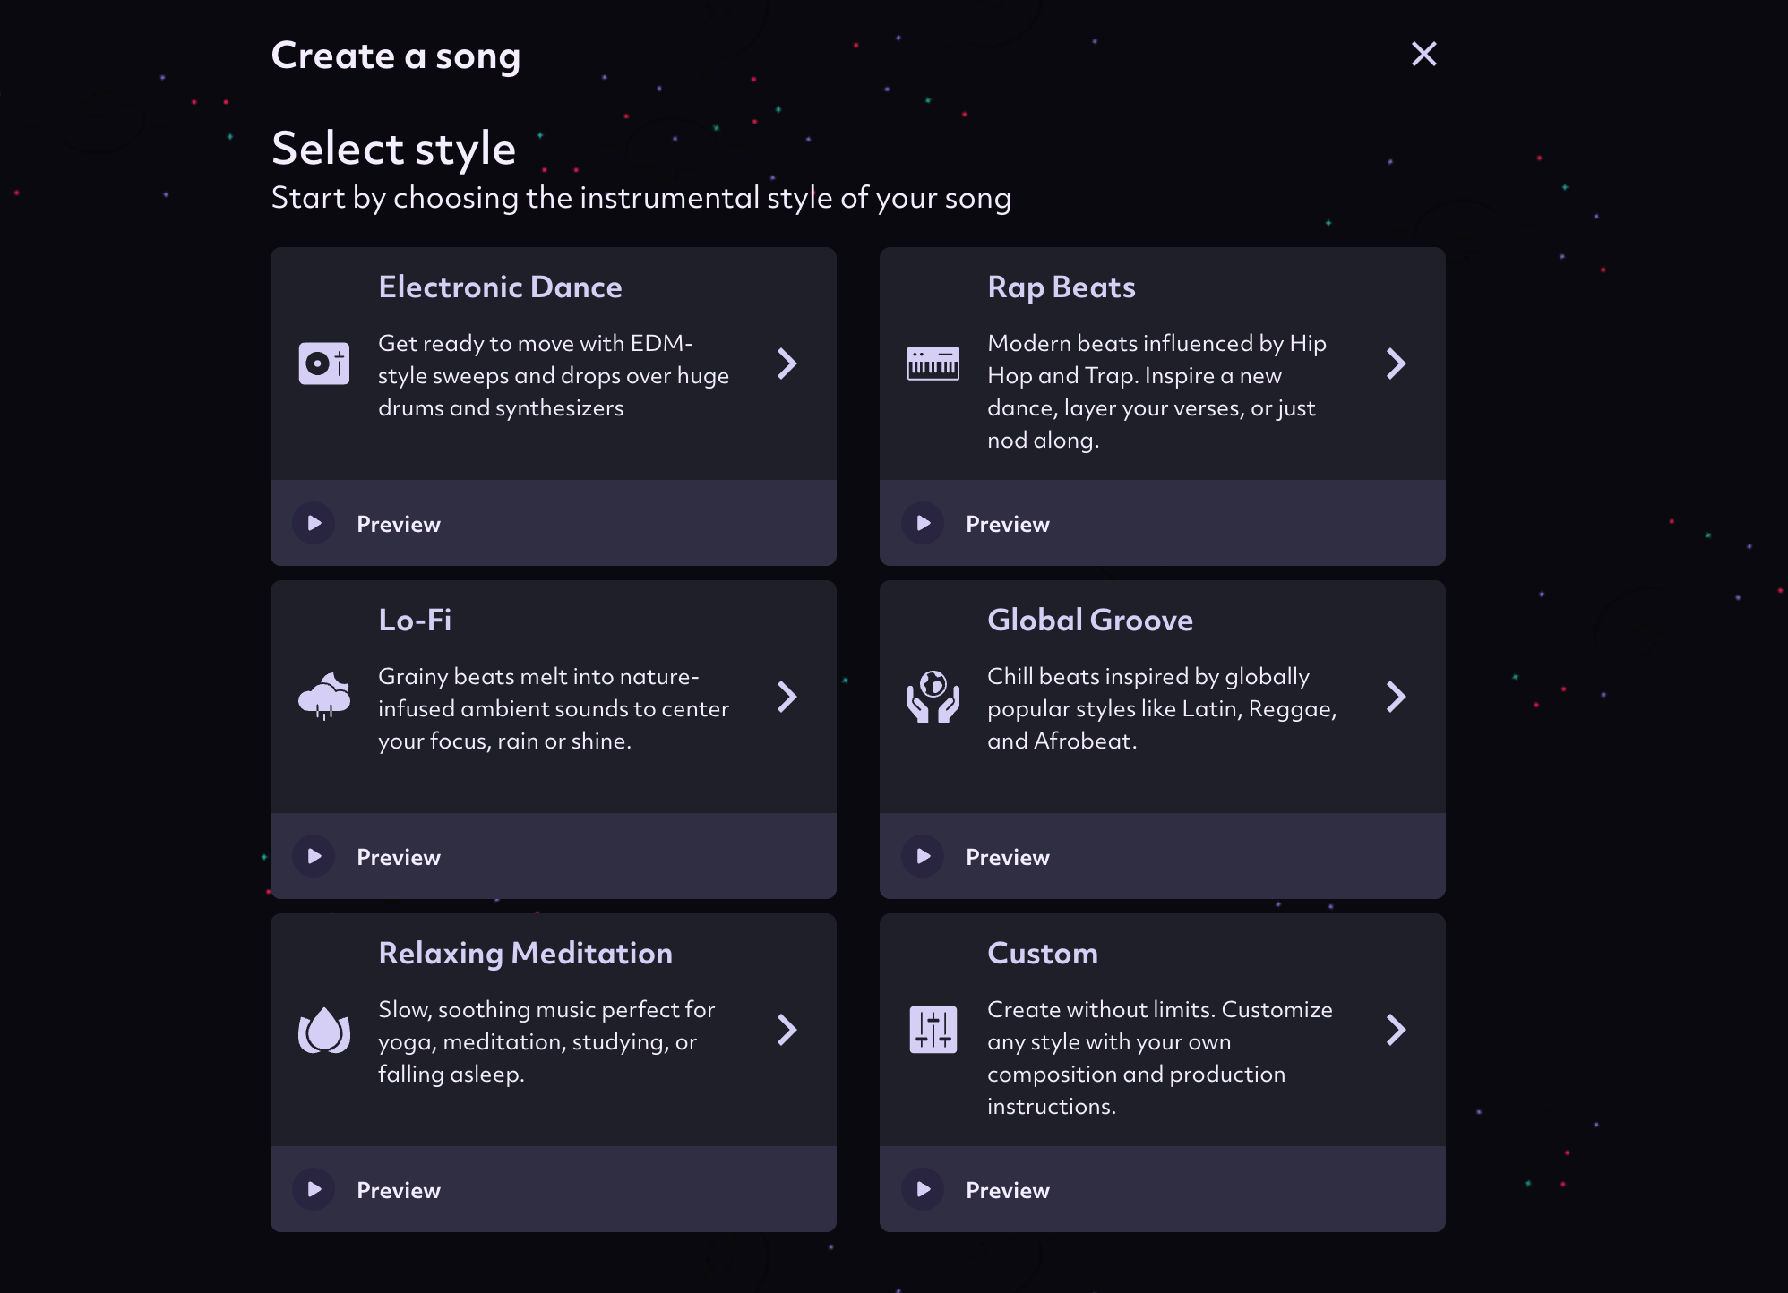
Task: Open Rap Beats using the right chevron
Action: [x=1396, y=364]
